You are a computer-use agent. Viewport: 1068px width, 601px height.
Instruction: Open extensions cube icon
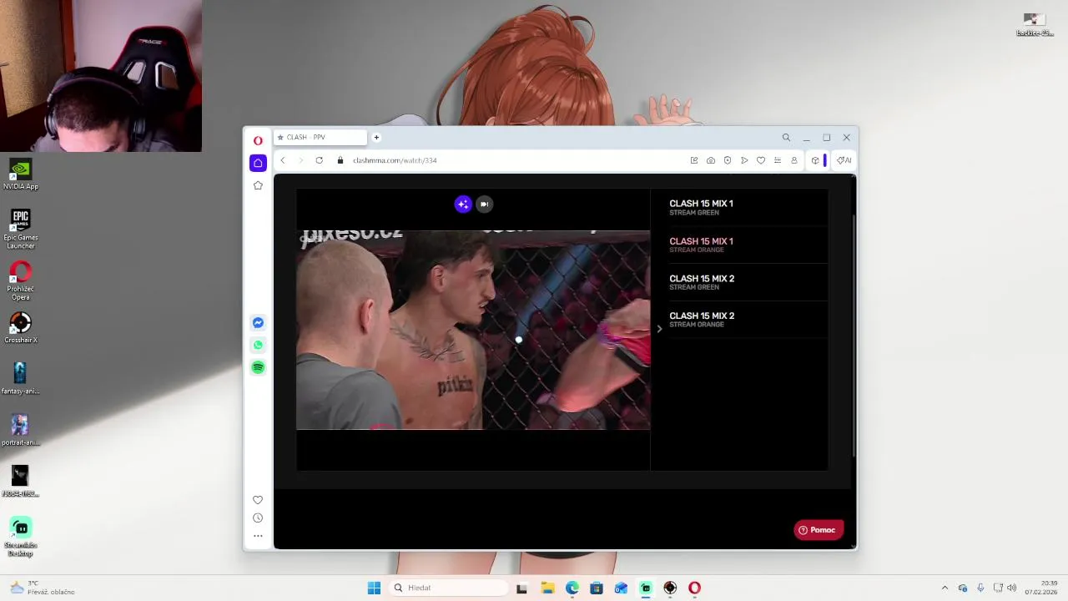coord(815,160)
